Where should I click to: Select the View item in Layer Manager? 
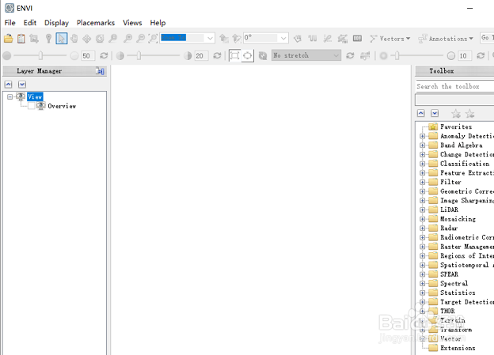pos(35,96)
